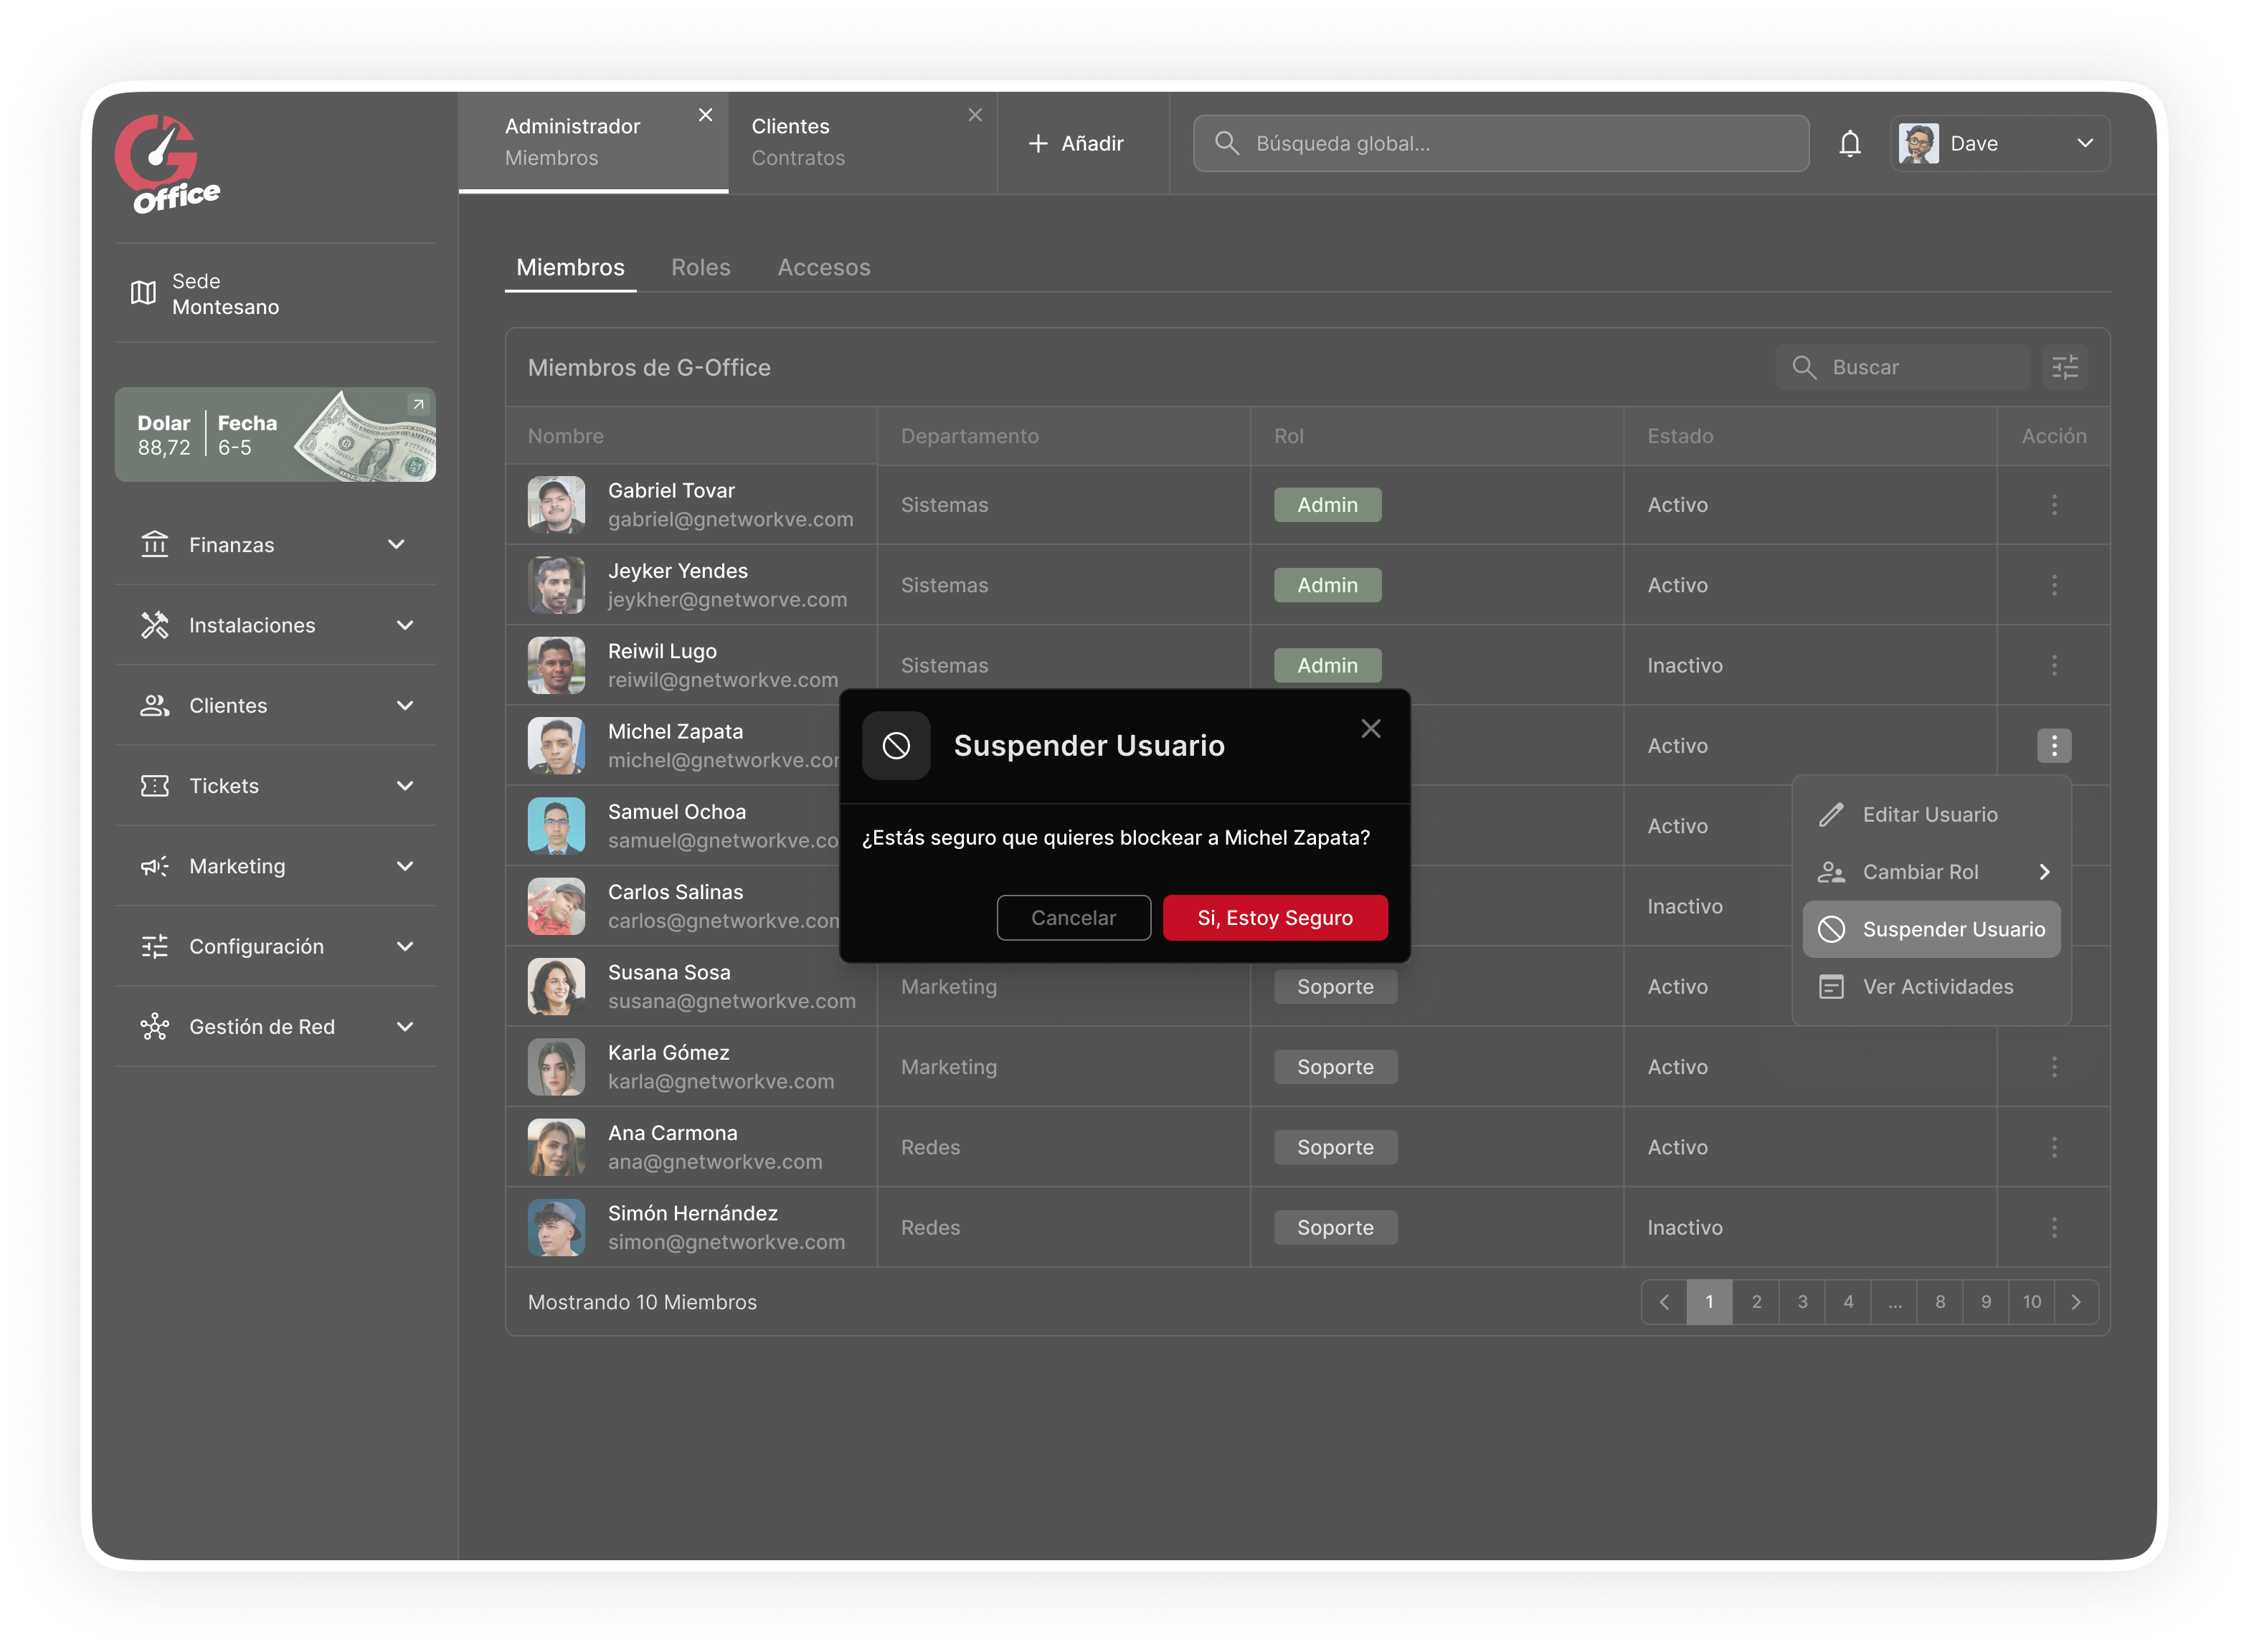
Task: Open actions menu for Jeyker Yendes
Action: tap(2053, 585)
